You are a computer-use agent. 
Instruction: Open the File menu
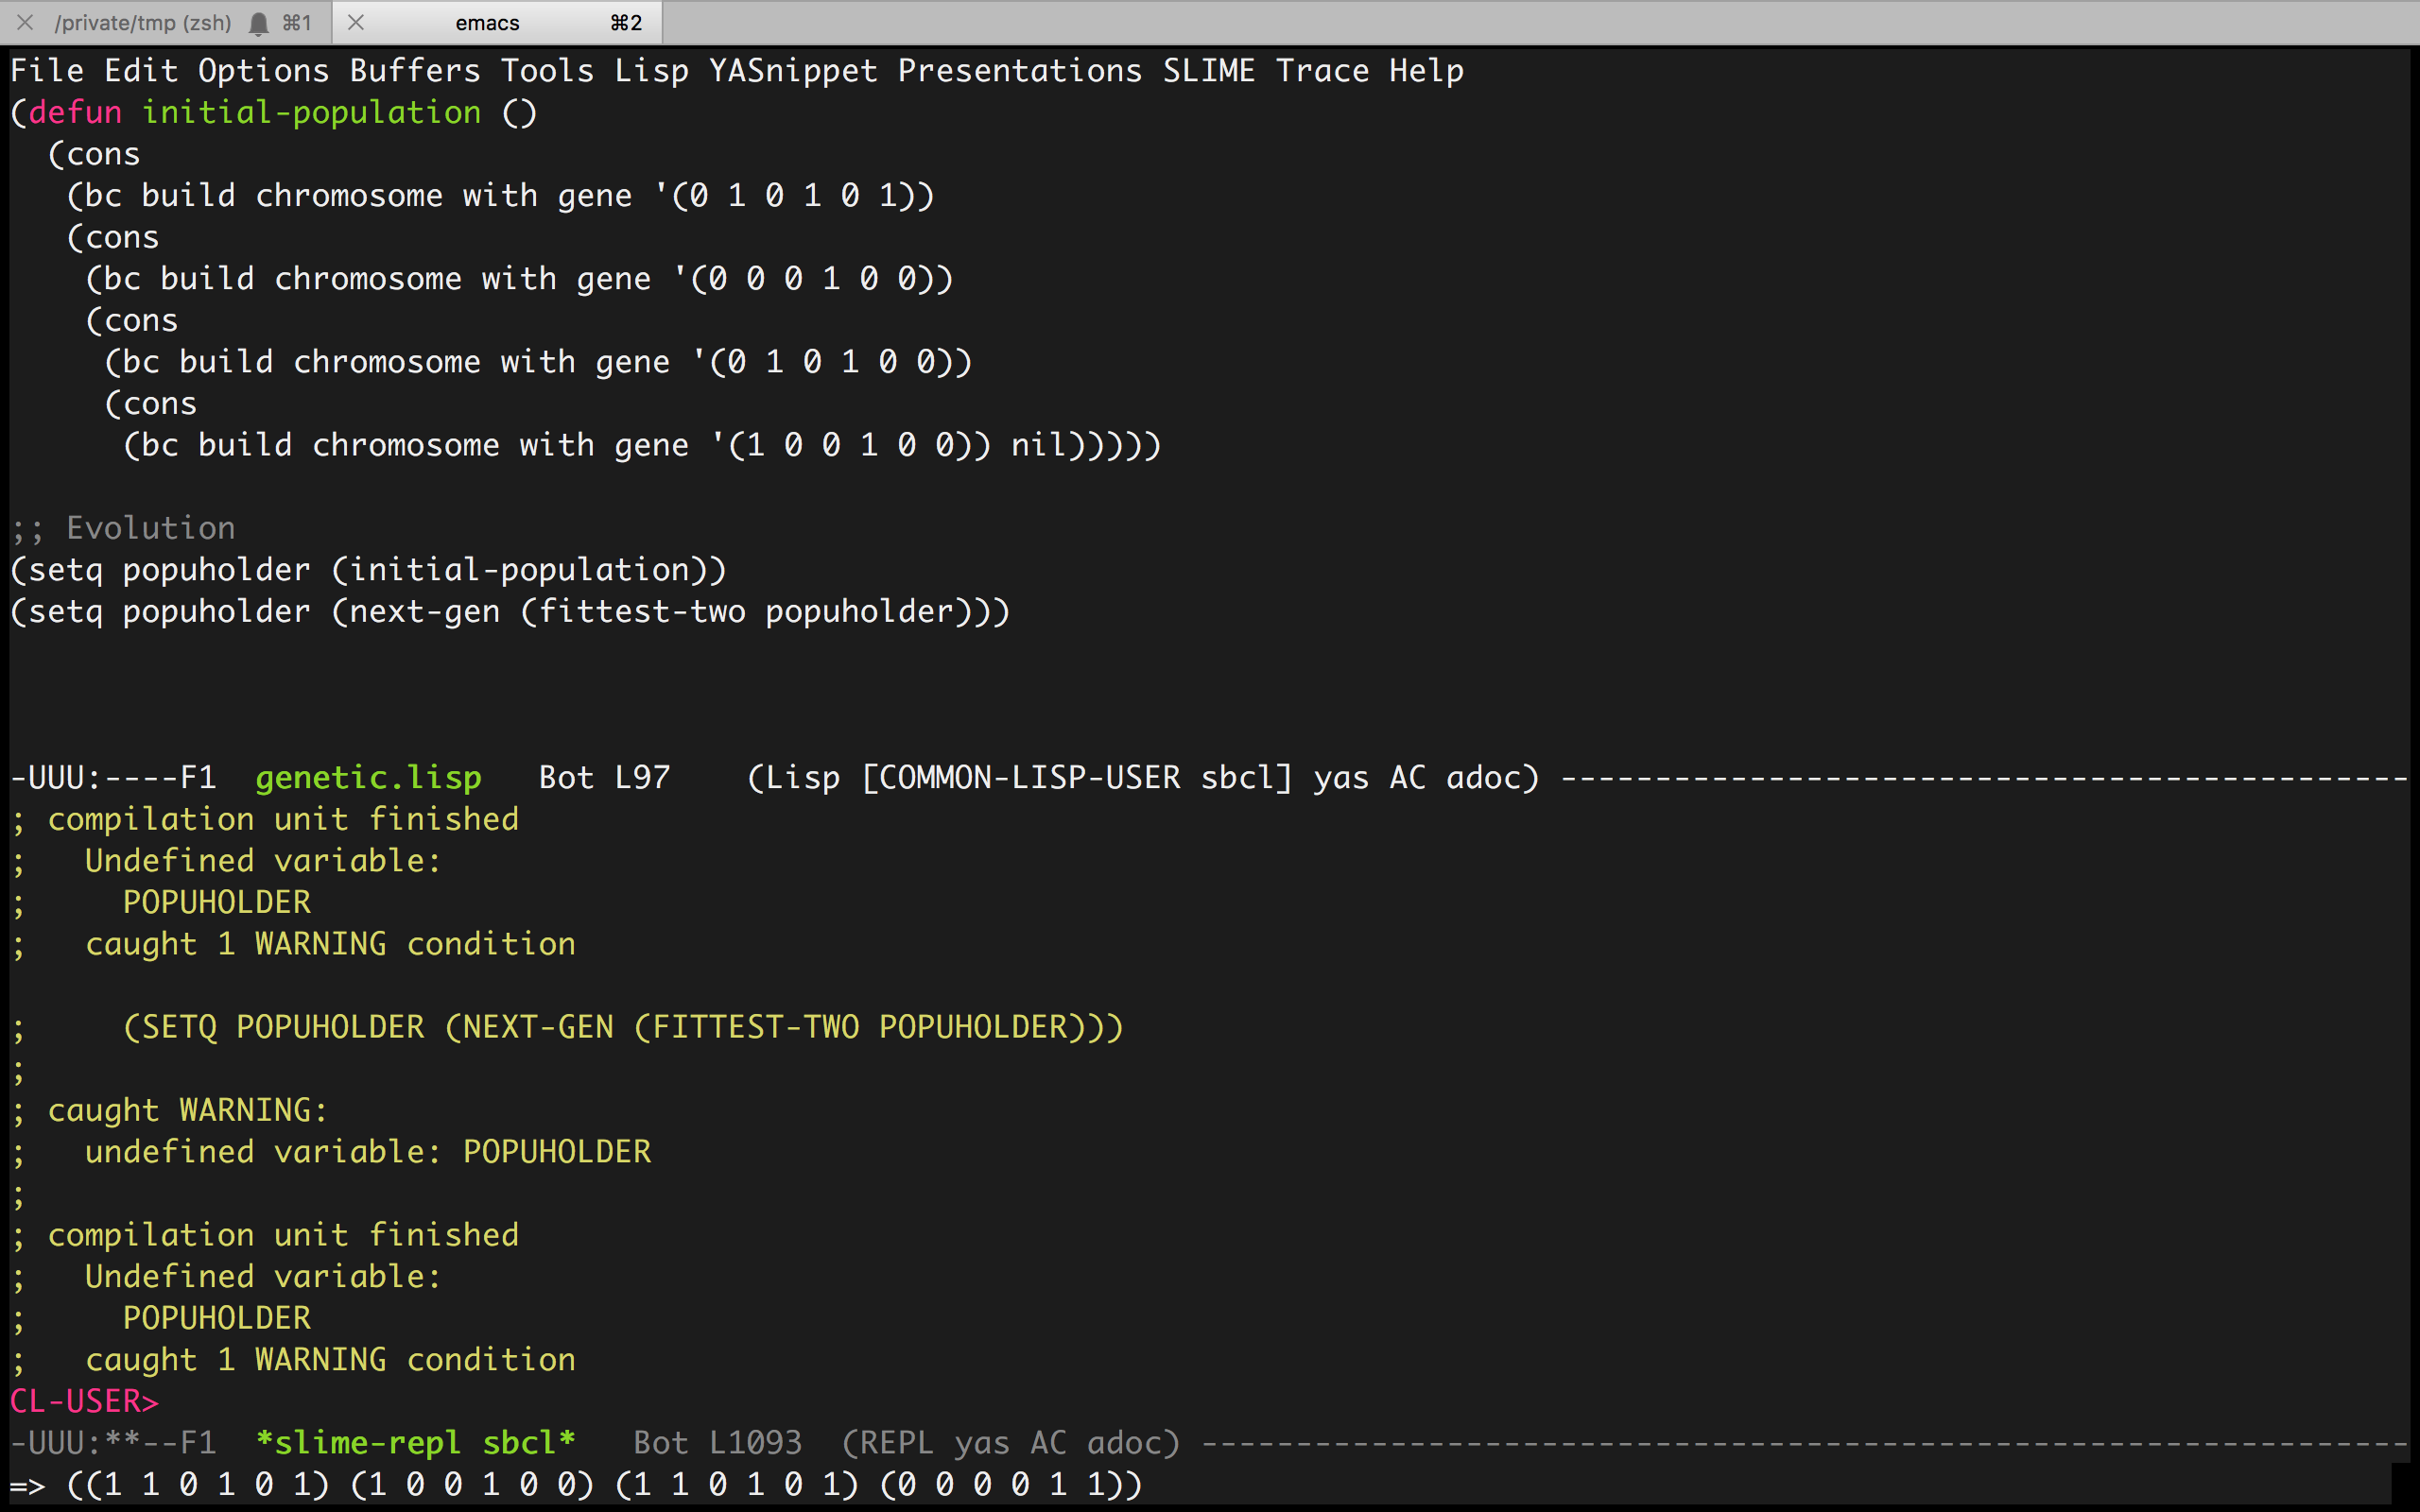tap(47, 71)
